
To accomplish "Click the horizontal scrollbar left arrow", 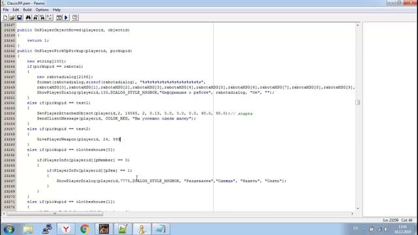I will (x=4, y=213).
